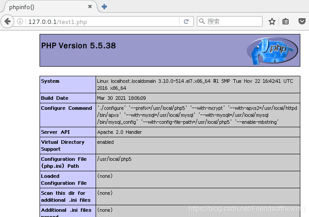The height and width of the screenshot is (217, 309).
Task: Select the Mar 30 2021 18:06:09 value
Action: click(121, 98)
